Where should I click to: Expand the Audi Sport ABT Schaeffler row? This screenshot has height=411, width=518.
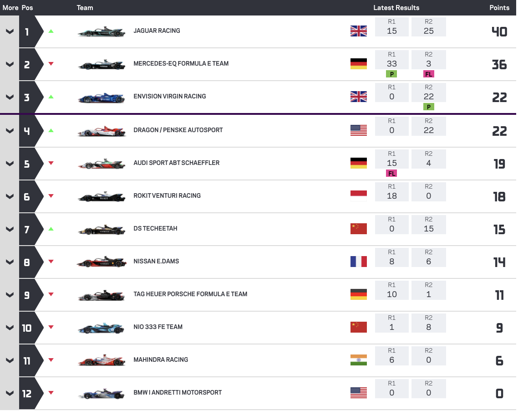point(10,163)
